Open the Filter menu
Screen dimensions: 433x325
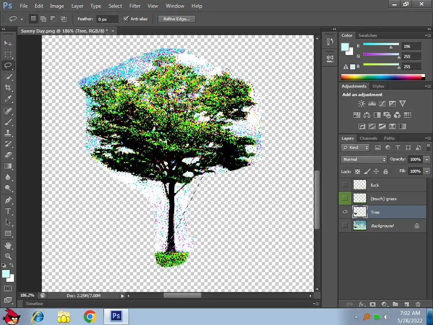point(135,6)
